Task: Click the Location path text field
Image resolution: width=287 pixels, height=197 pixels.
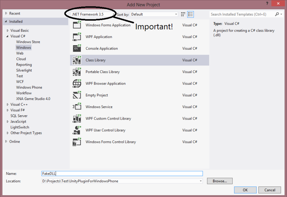Action: point(120,181)
